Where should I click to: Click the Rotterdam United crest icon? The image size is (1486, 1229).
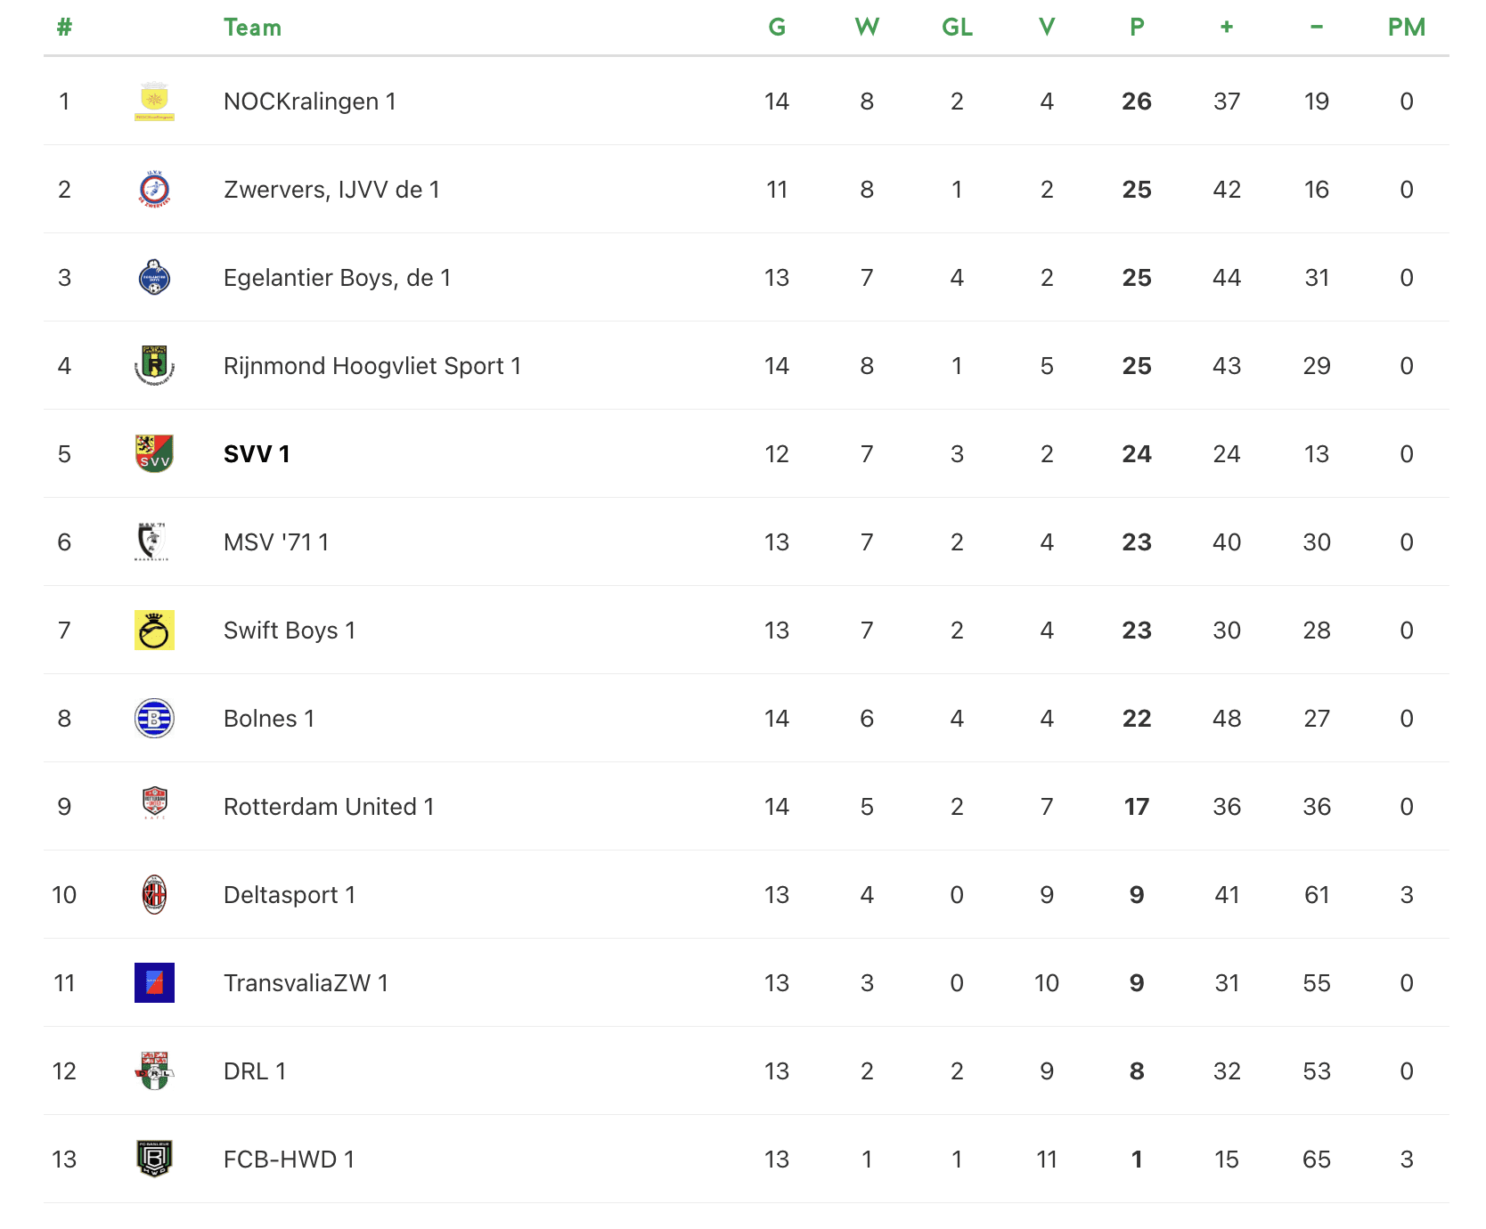pyautogui.click(x=154, y=804)
